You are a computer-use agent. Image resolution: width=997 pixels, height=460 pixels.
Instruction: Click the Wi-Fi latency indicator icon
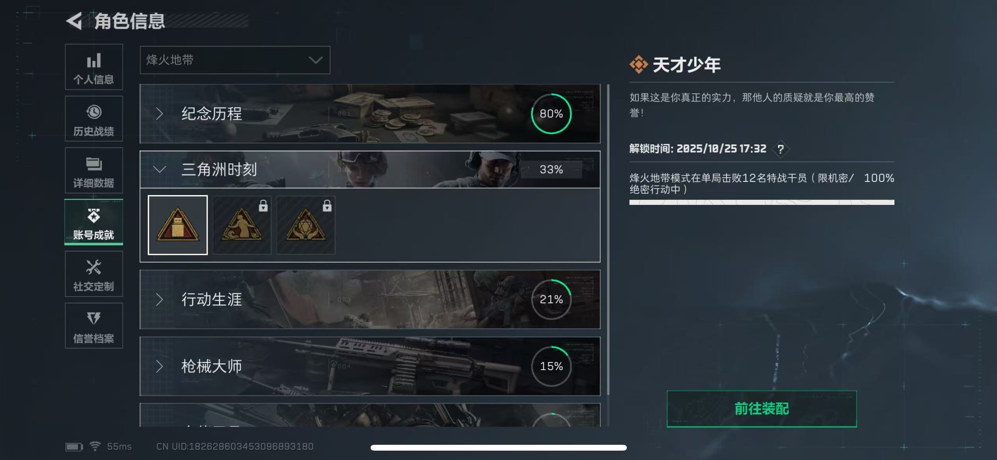pos(95,446)
